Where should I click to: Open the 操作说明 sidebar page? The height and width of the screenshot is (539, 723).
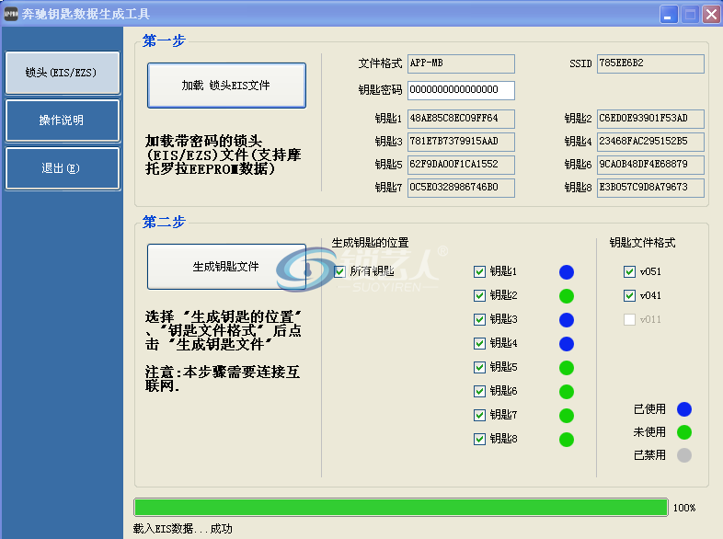coord(63,120)
